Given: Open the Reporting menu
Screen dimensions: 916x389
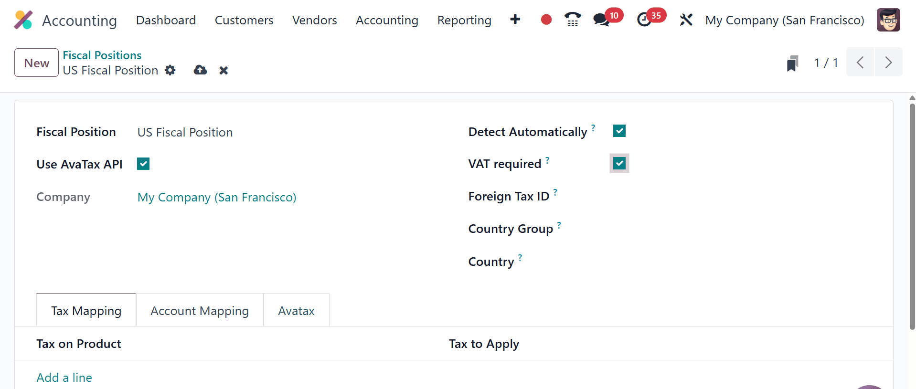Looking at the screenshot, I should [464, 20].
